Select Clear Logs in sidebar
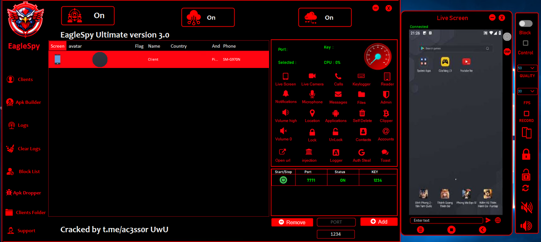This screenshot has width=541, height=242. tap(24, 149)
